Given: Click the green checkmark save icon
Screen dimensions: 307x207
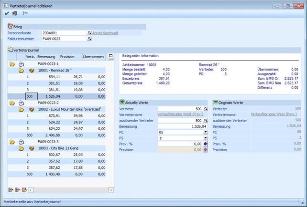Looking at the screenshot, I should (7, 13).
